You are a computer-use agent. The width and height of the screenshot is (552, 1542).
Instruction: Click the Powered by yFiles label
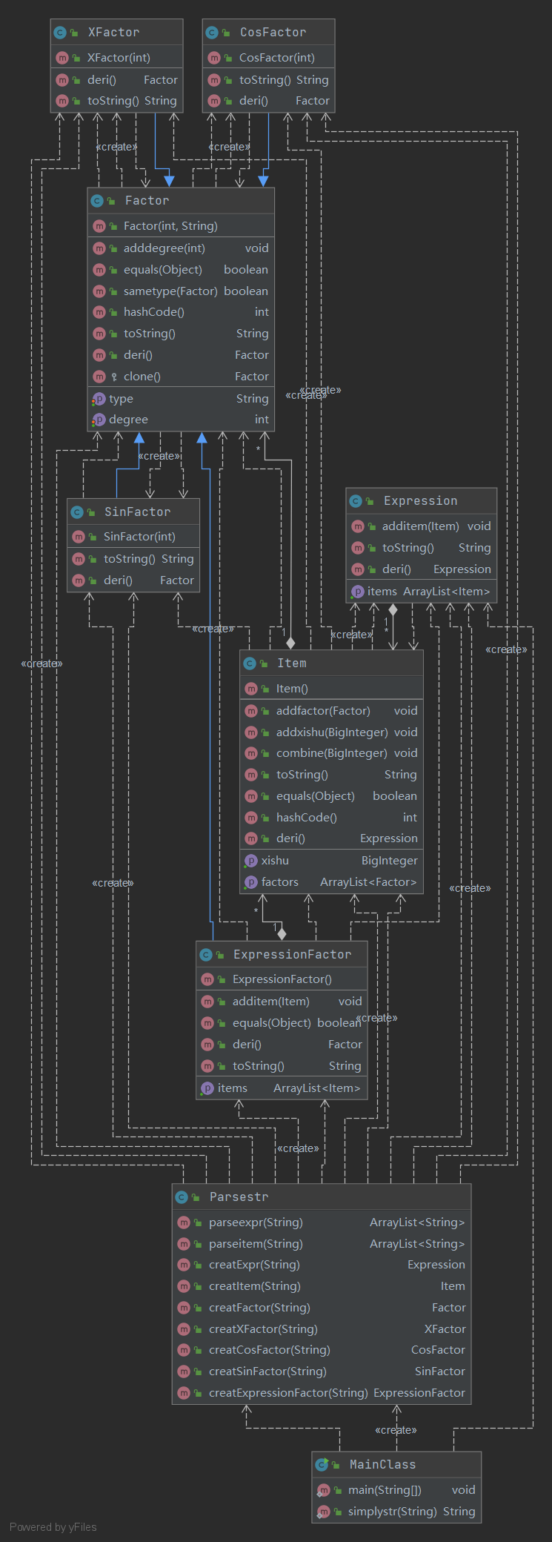tap(53, 1527)
